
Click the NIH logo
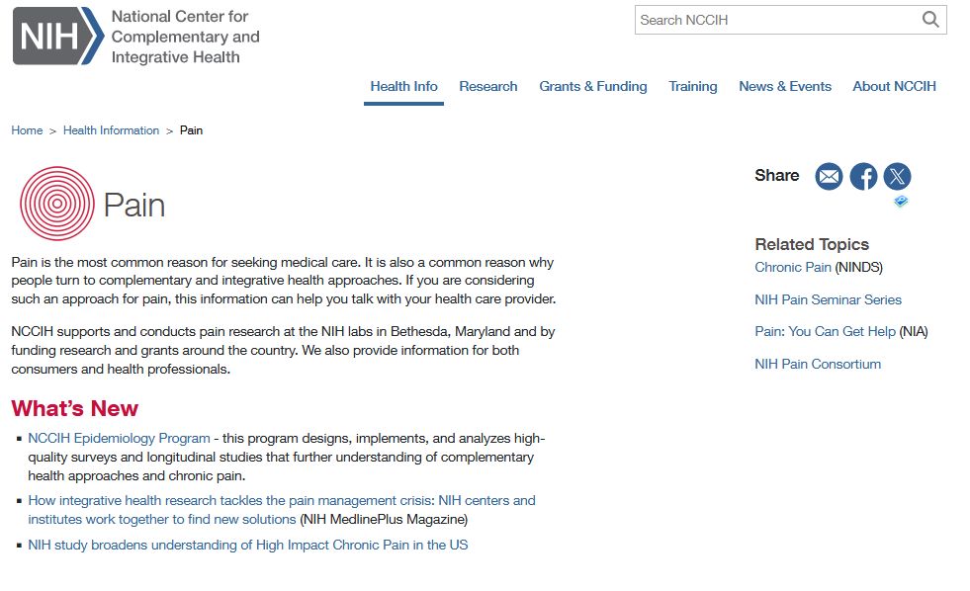(x=57, y=37)
